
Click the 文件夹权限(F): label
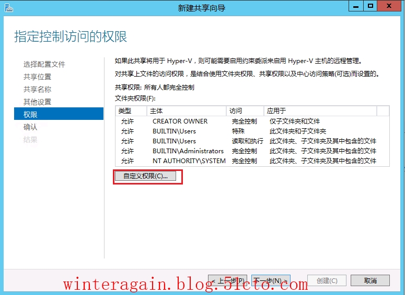coord(135,99)
